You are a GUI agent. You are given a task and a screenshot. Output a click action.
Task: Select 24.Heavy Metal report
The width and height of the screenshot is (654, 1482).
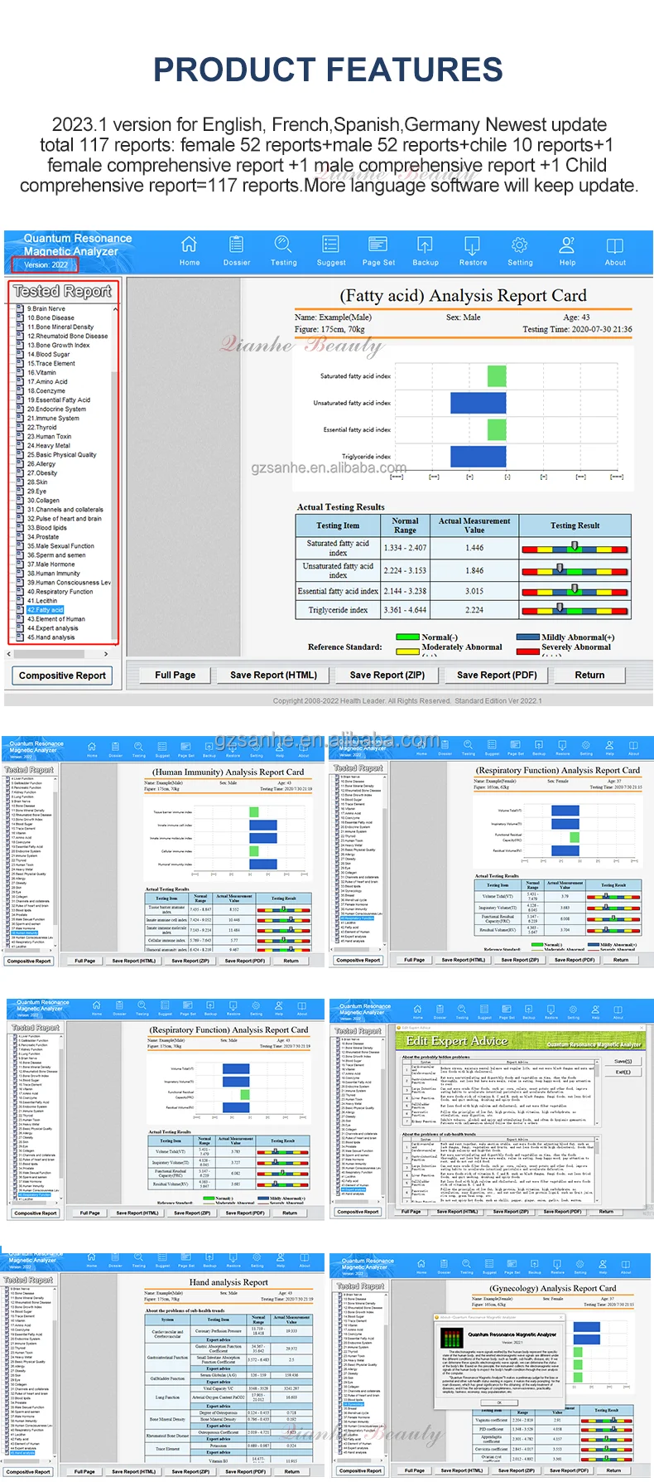(x=49, y=445)
